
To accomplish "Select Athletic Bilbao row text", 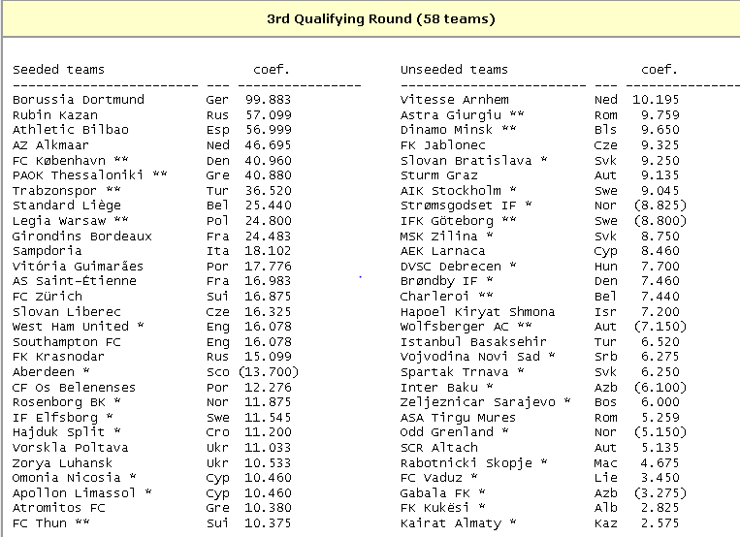I will (71, 130).
